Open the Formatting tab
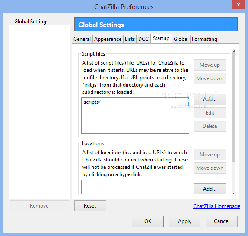248x236 pixels. pos(204,39)
